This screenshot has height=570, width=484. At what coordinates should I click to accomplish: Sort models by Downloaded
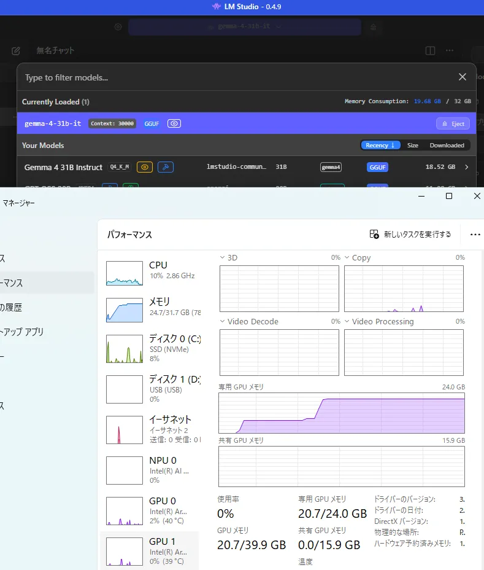coord(447,146)
